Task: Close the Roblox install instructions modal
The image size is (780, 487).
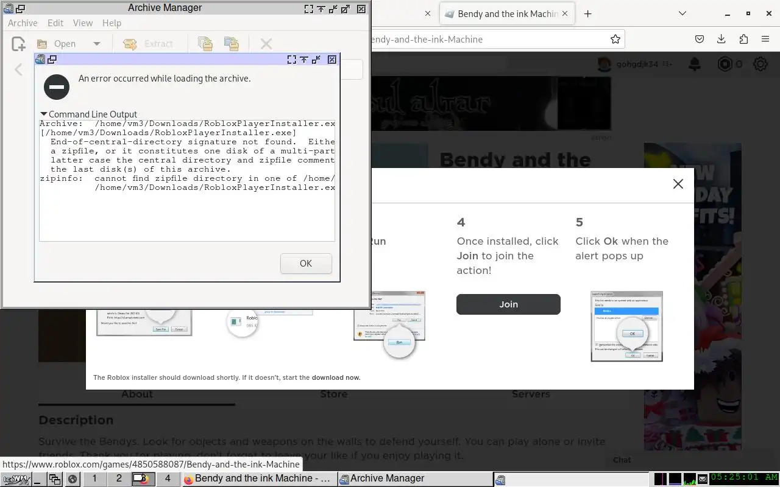Action: coord(678,184)
